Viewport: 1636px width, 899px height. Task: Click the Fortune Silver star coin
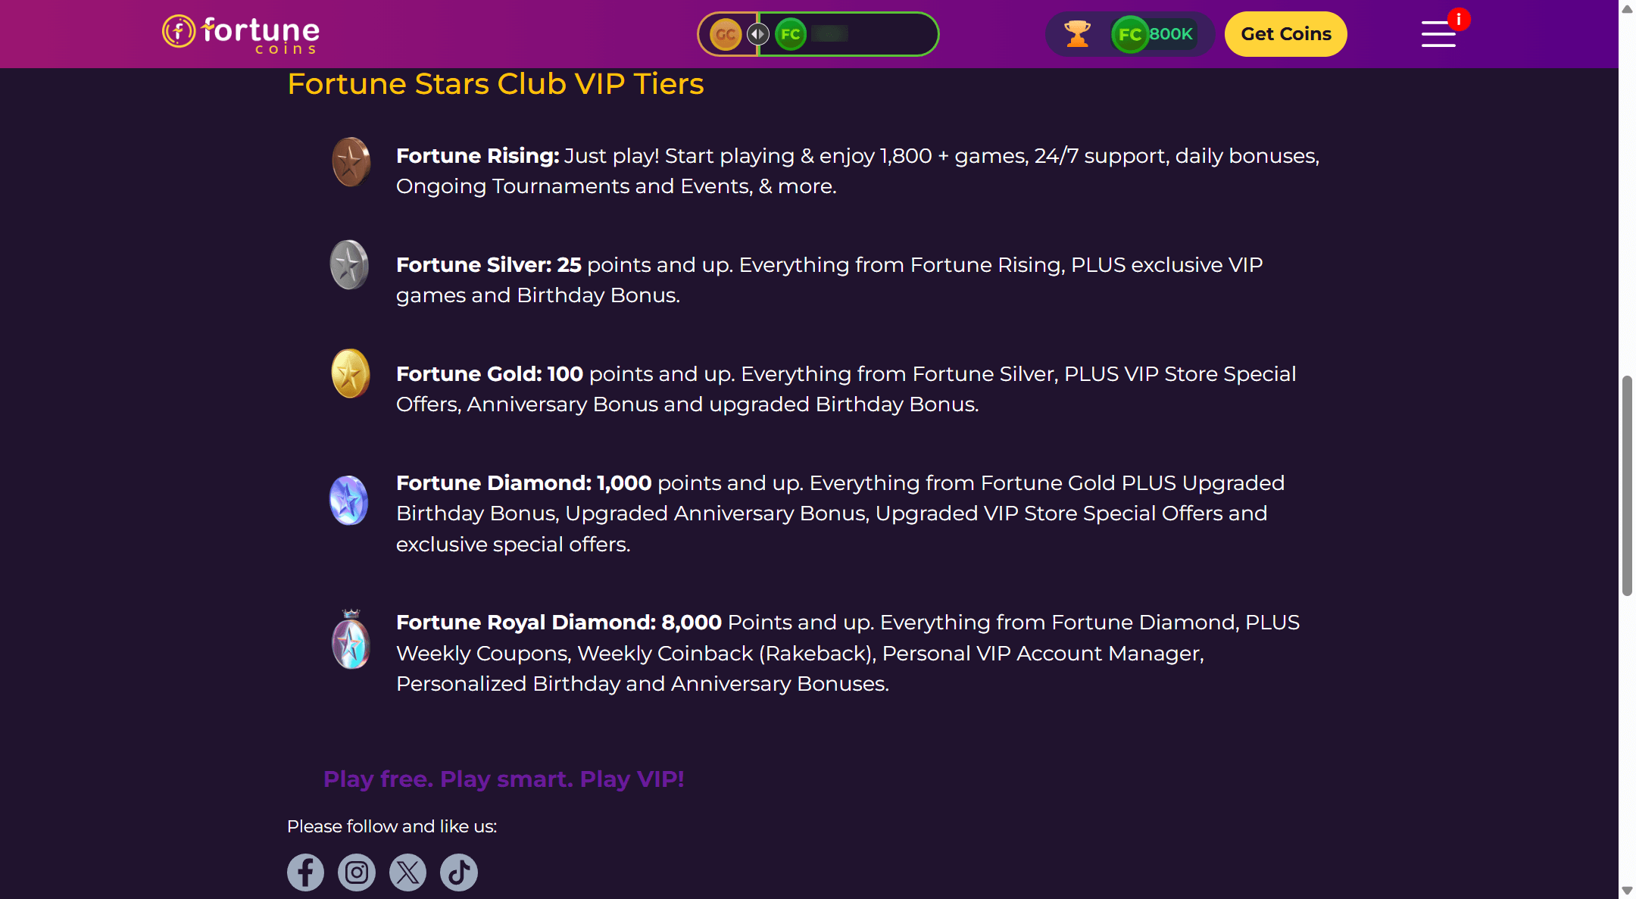pos(349,265)
